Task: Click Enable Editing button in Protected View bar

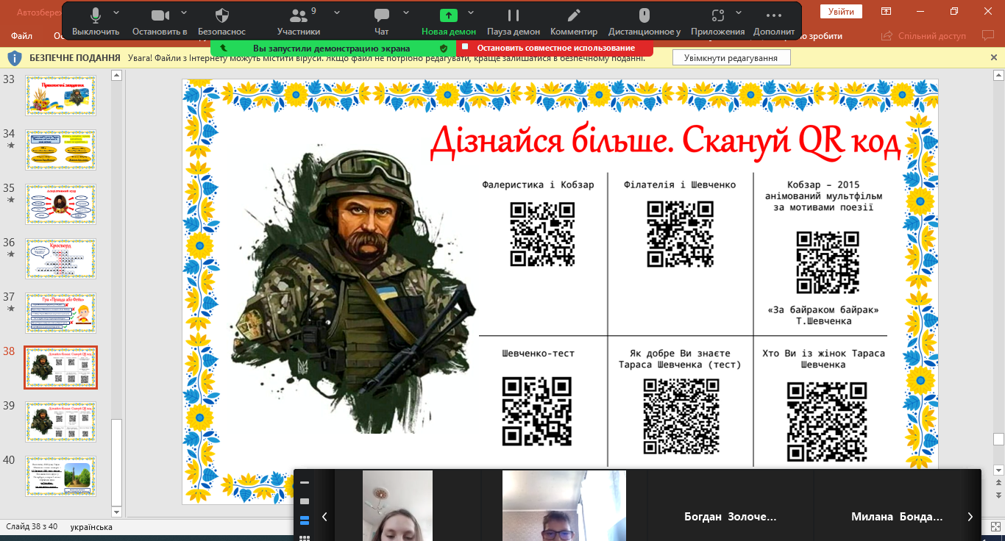Action: coord(731,57)
